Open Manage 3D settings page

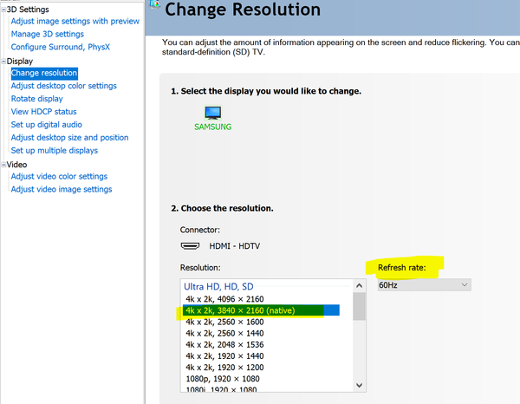[48, 34]
